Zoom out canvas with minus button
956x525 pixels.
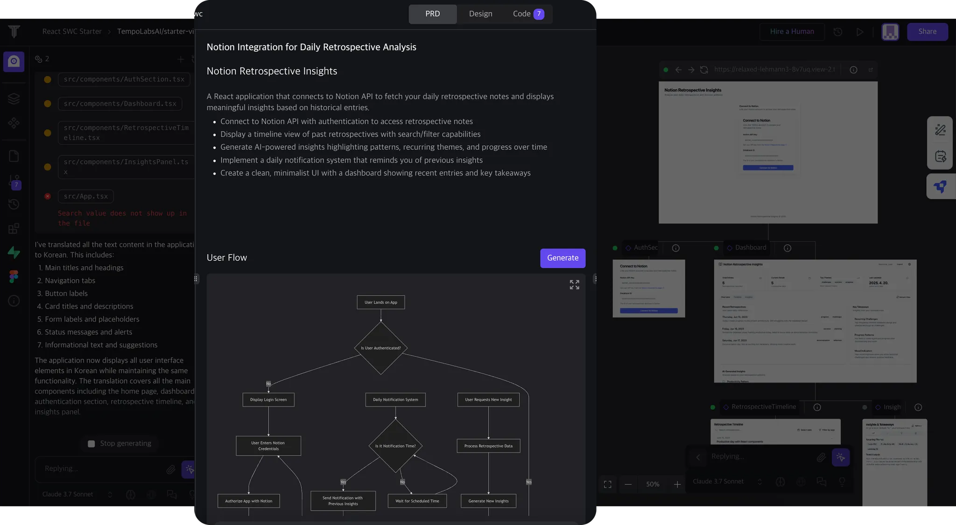tap(628, 484)
